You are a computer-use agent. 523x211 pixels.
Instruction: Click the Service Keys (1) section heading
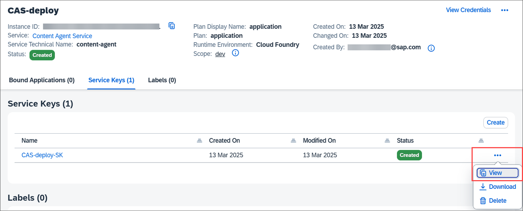40,104
